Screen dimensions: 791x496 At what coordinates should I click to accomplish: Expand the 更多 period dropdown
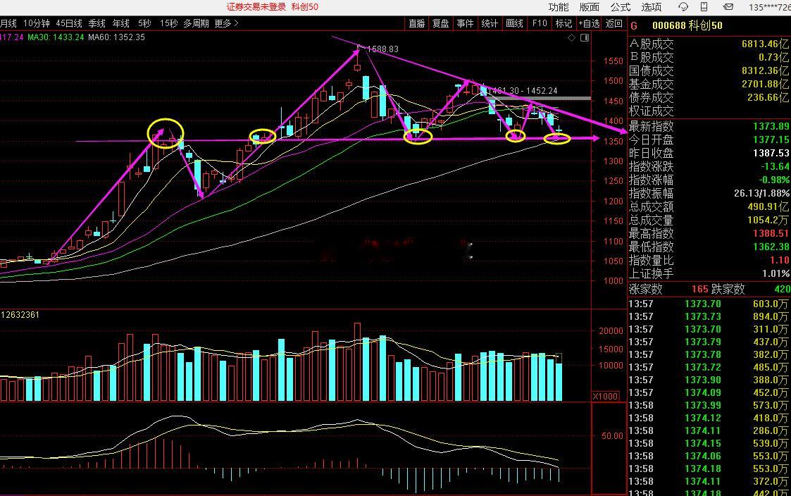coord(226,23)
